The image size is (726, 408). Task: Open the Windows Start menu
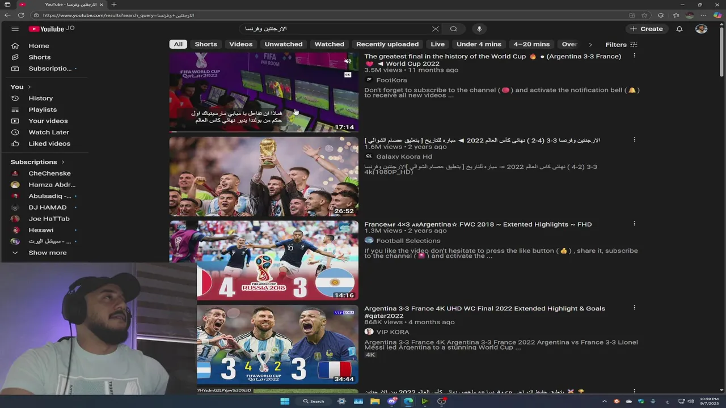pos(285,401)
